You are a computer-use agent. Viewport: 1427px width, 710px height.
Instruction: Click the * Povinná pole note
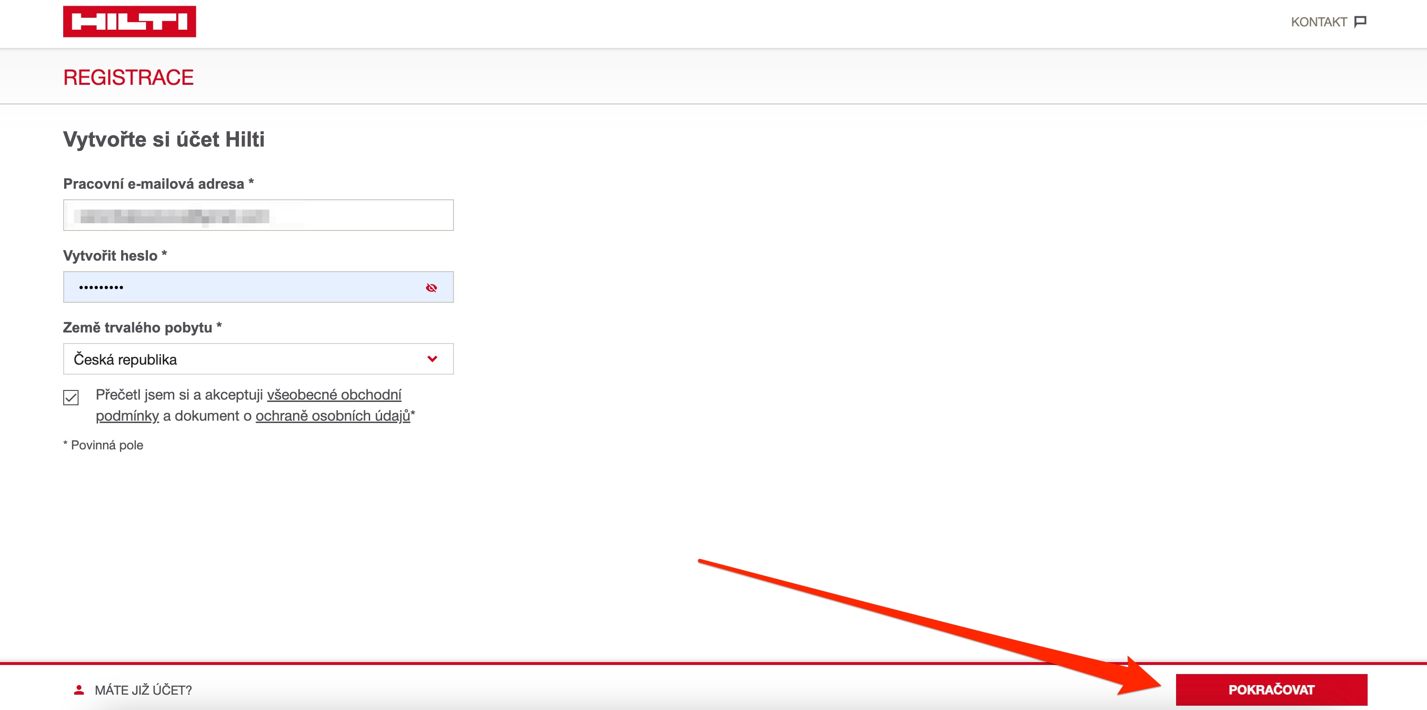click(x=103, y=445)
